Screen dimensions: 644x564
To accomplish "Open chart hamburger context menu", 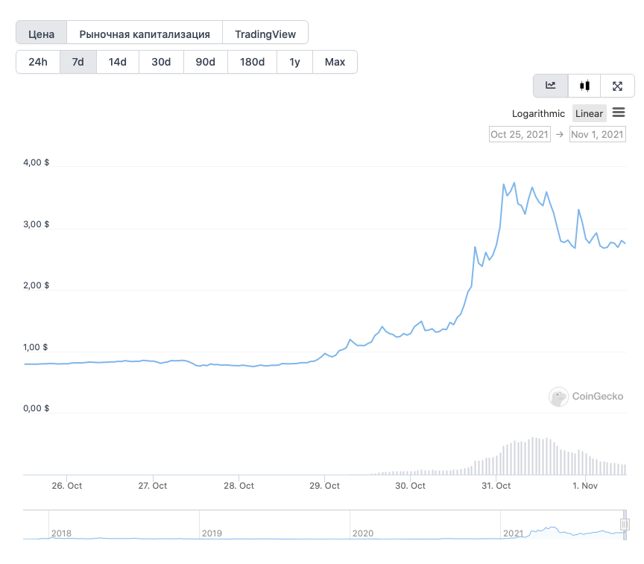I will click(619, 113).
